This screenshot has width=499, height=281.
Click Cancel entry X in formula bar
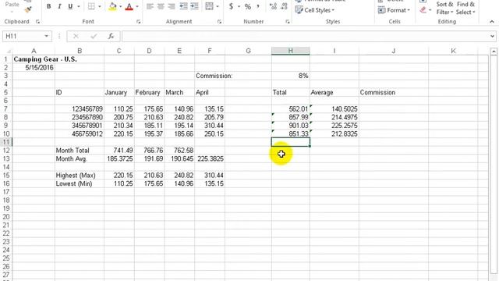point(76,37)
